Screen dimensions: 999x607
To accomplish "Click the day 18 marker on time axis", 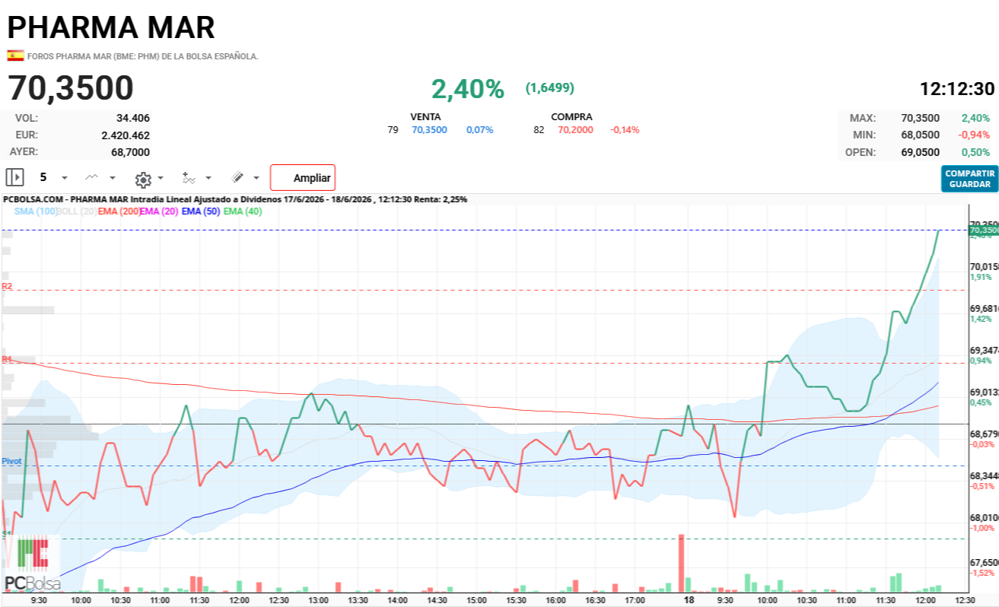I will [x=689, y=599].
